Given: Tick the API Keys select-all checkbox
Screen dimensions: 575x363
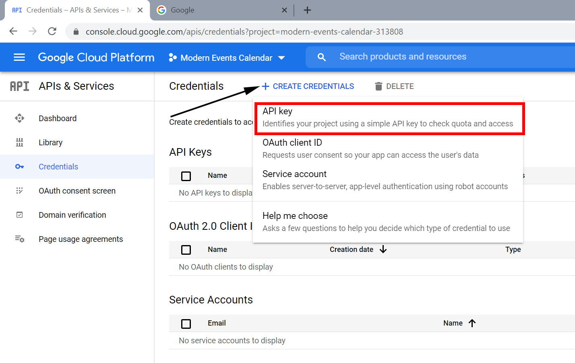Looking at the screenshot, I should [186, 176].
